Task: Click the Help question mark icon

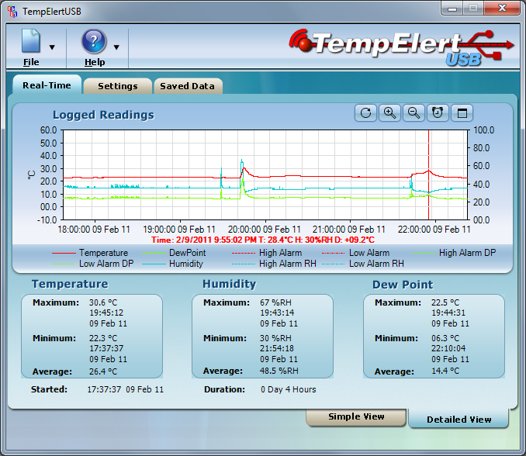Action: click(x=94, y=41)
